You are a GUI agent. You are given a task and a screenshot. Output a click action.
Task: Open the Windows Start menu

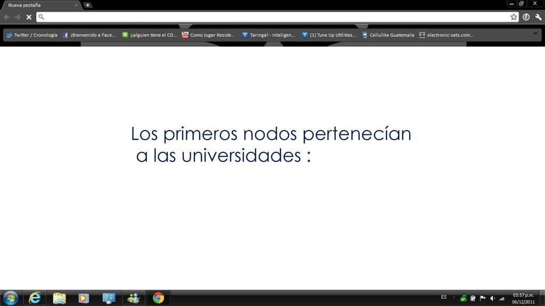coord(11,298)
